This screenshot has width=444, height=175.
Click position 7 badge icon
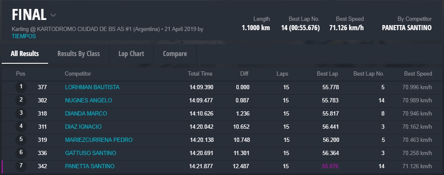[x=21, y=166]
